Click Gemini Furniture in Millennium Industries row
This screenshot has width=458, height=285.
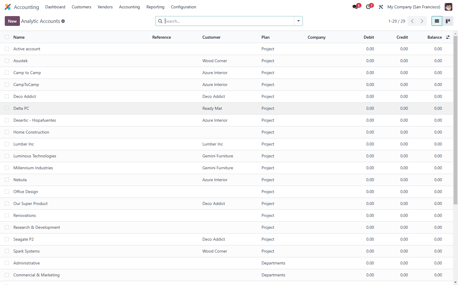pyautogui.click(x=218, y=168)
